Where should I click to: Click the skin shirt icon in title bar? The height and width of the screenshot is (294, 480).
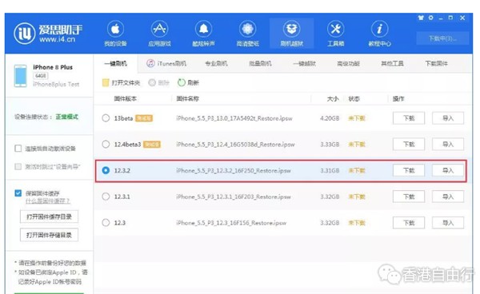click(421, 18)
